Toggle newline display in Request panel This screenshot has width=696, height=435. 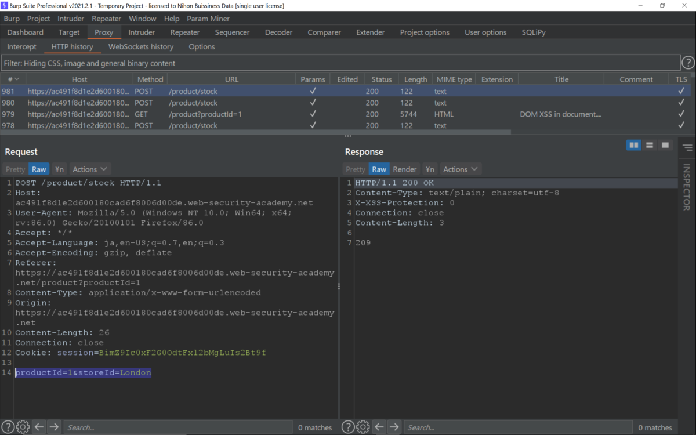59,169
